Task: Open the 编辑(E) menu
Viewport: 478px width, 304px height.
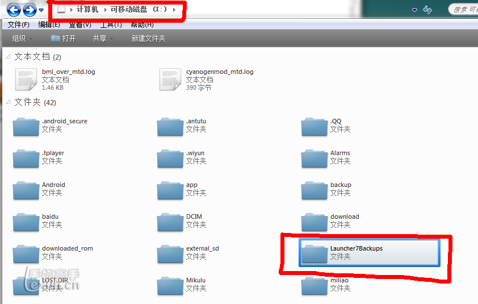Action: (x=49, y=25)
